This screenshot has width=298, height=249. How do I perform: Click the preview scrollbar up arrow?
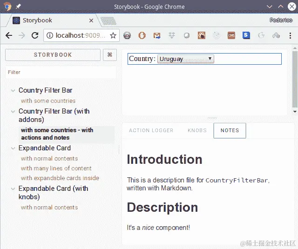[x=295, y=48]
